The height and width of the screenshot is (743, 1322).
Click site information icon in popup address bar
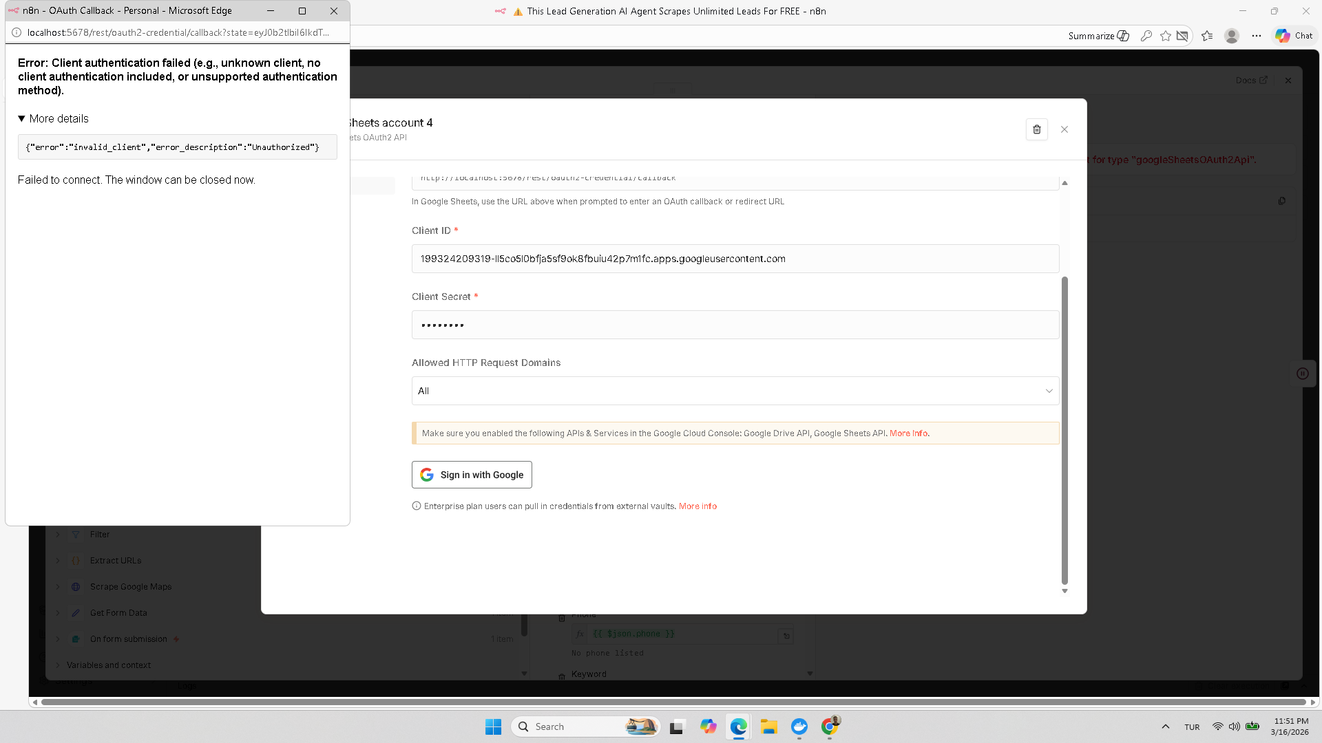[x=17, y=32]
